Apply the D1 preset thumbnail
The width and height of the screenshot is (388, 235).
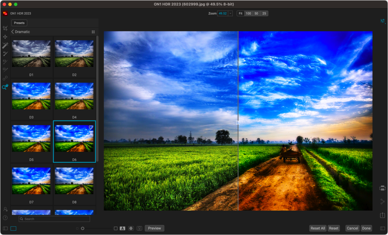point(31,54)
